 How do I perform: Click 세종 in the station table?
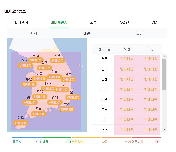click(x=105, y=99)
